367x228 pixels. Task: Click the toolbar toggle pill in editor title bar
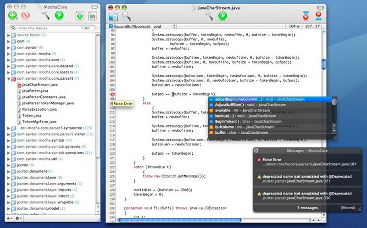pos(320,8)
